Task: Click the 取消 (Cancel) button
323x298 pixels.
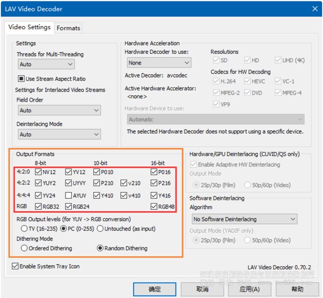Action: 202,289
